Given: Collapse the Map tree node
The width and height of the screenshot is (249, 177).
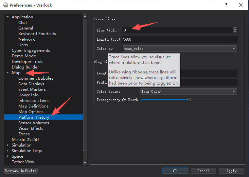Looking at the screenshot, I should (8, 72).
